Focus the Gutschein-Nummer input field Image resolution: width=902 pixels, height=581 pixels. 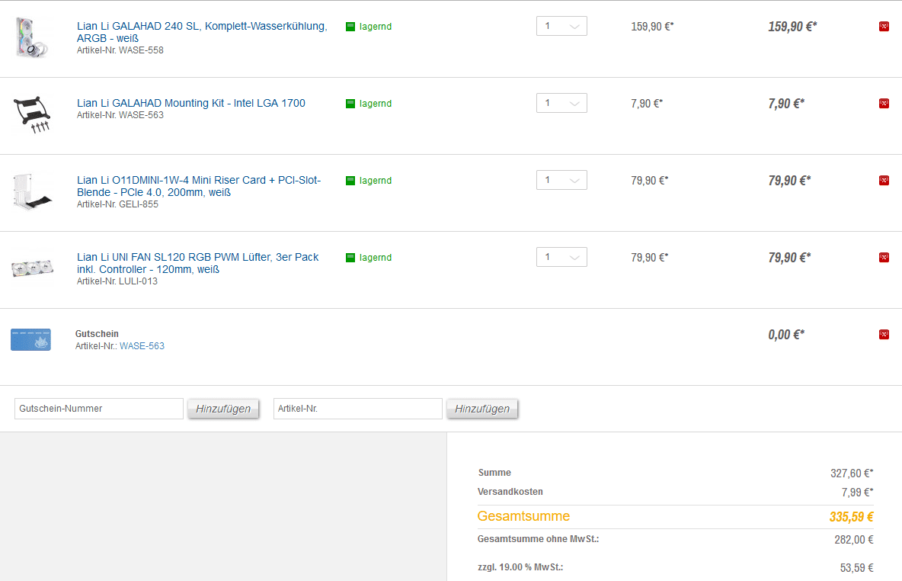[99, 409]
